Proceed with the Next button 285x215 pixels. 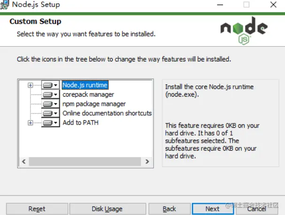click(x=213, y=209)
